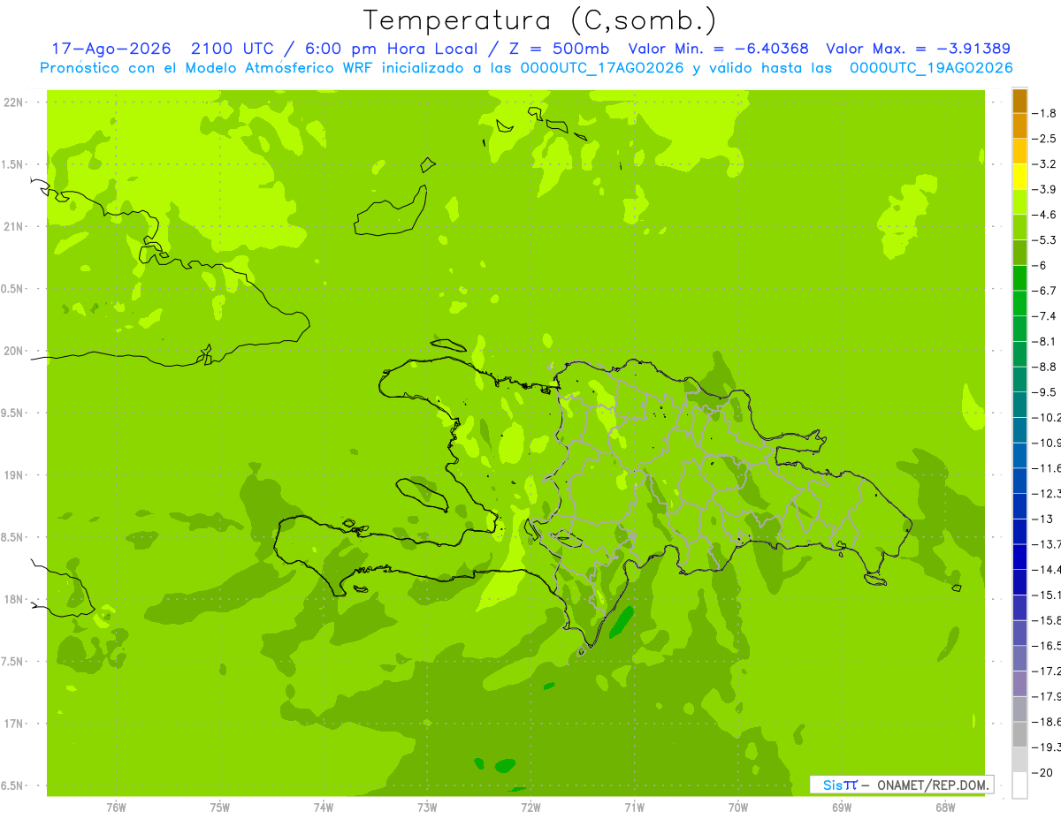Click the '69W' longitude label
1061x819 pixels.
tap(842, 808)
